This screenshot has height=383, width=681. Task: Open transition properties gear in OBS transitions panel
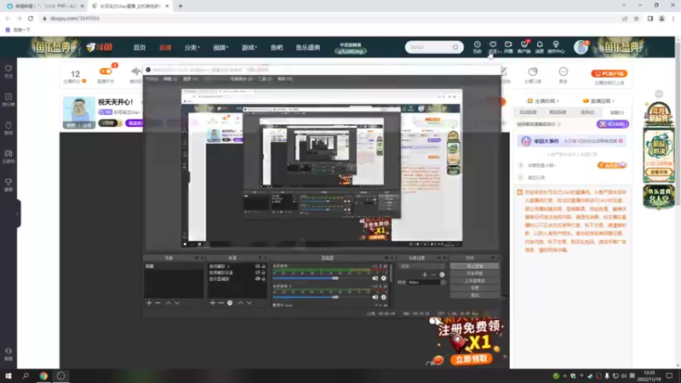(x=442, y=274)
